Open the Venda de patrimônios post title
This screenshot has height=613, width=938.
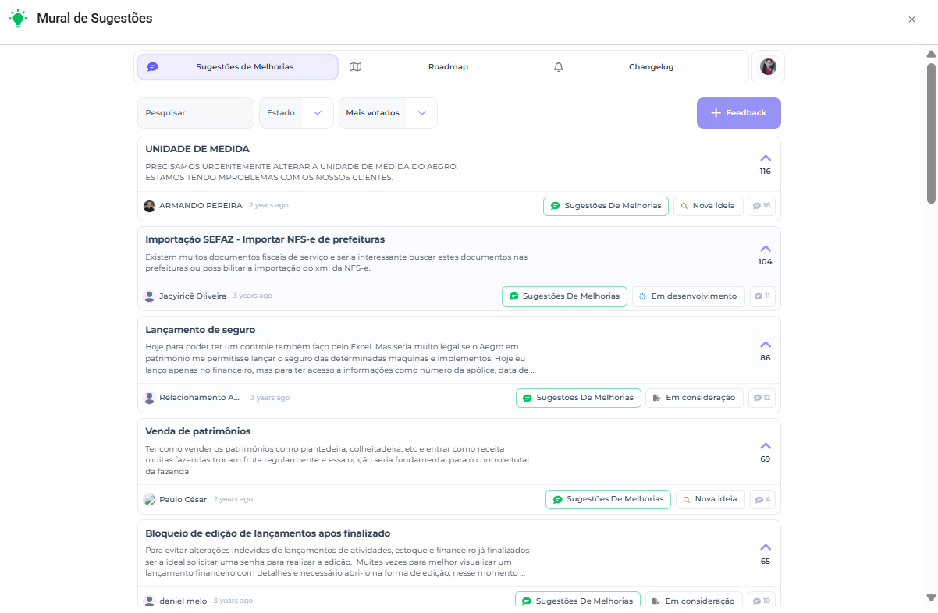(197, 431)
